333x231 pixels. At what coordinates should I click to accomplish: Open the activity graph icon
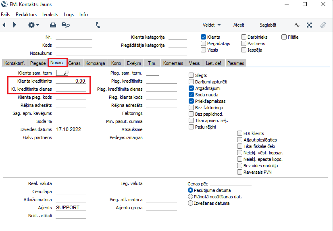click(x=297, y=25)
